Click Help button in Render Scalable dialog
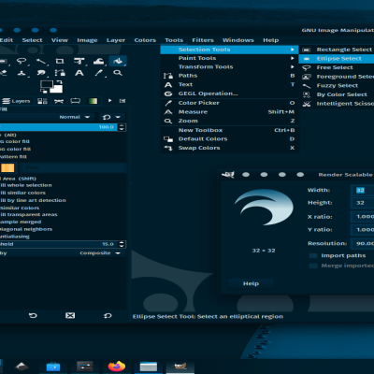 coord(252,283)
